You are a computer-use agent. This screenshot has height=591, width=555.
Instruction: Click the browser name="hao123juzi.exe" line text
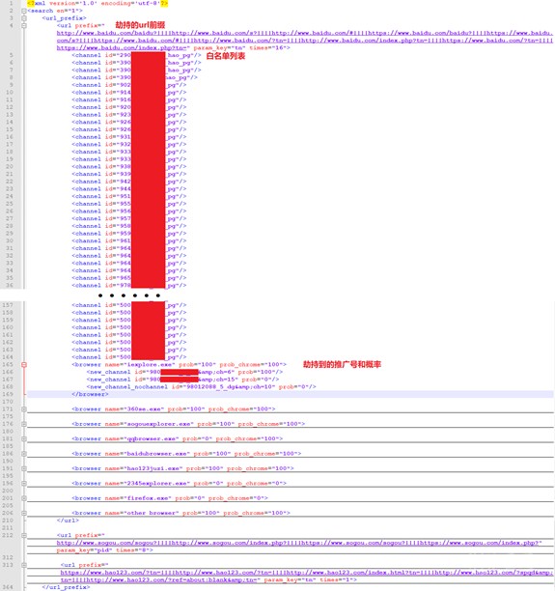click(x=182, y=468)
